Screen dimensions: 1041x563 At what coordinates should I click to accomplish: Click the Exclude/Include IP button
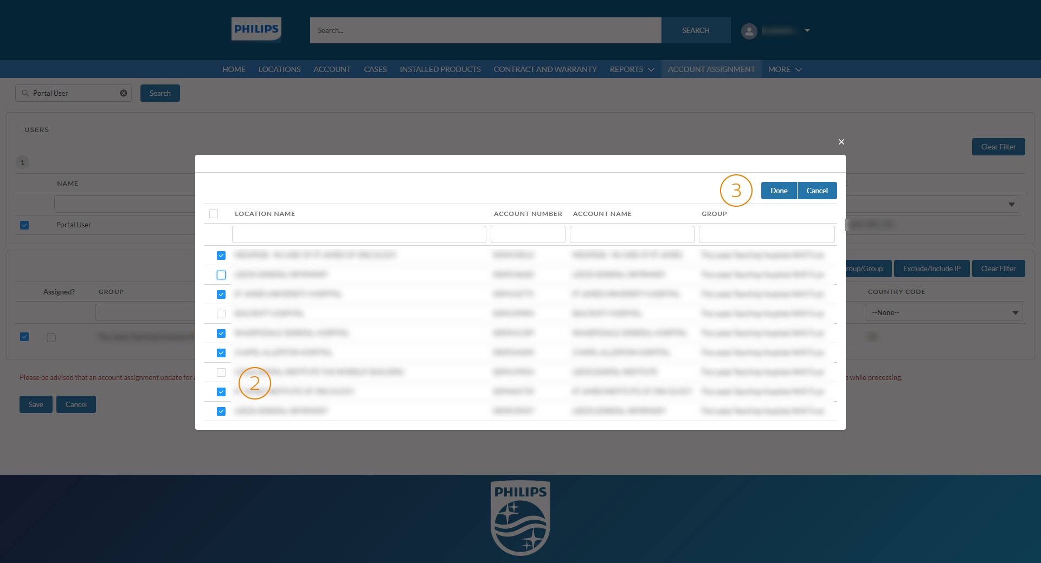931,269
